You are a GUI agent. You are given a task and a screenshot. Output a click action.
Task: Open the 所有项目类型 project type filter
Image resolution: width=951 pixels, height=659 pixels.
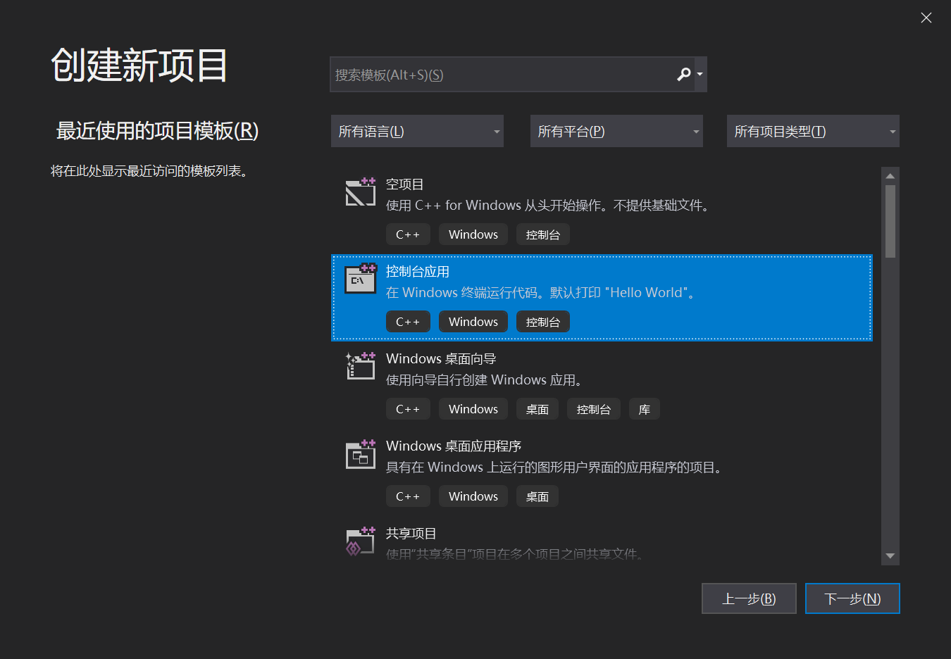[x=813, y=131]
